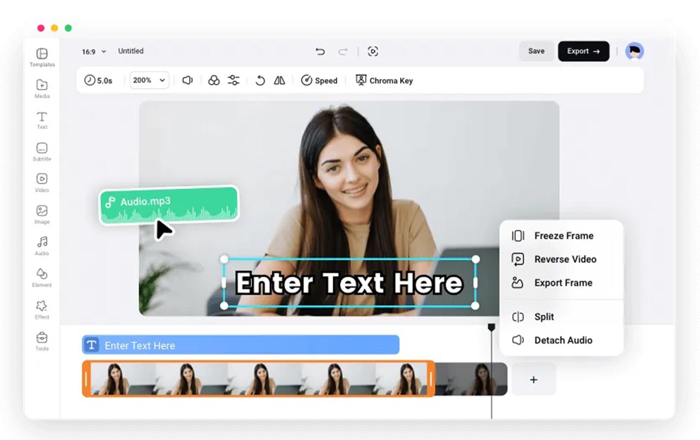Open the Image panel in sidebar
The image size is (700, 440).
pos(42,215)
